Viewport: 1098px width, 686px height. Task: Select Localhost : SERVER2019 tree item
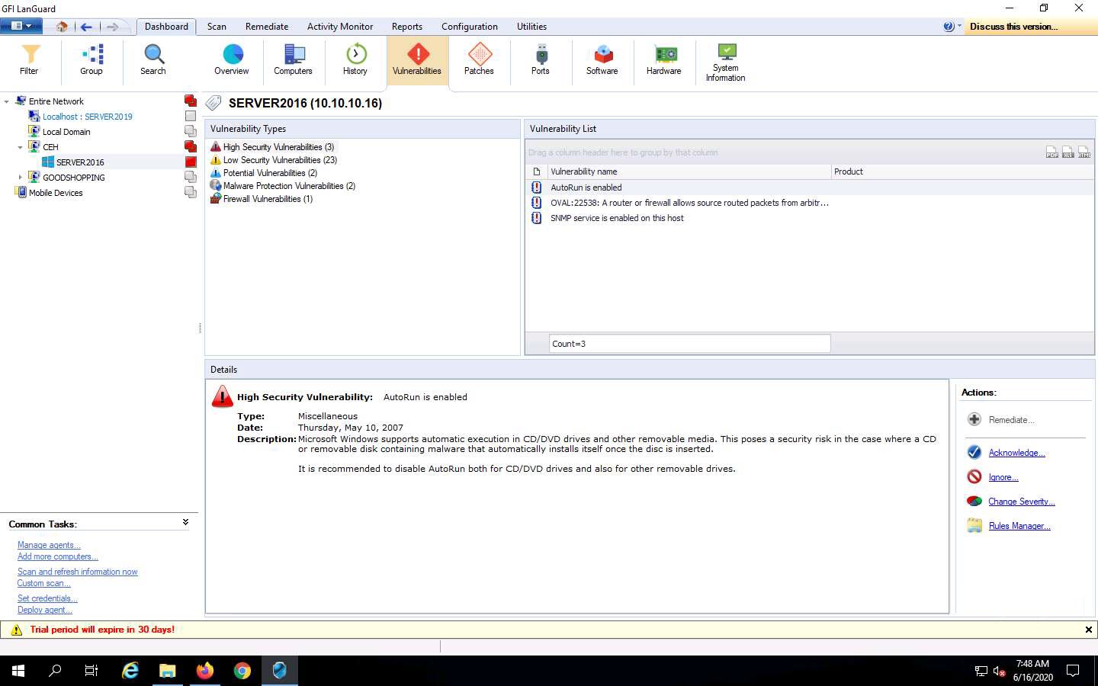pos(87,117)
